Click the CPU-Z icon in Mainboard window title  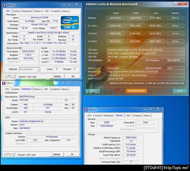(4, 83)
